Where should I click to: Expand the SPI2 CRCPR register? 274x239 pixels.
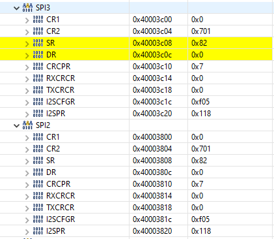click(x=27, y=185)
